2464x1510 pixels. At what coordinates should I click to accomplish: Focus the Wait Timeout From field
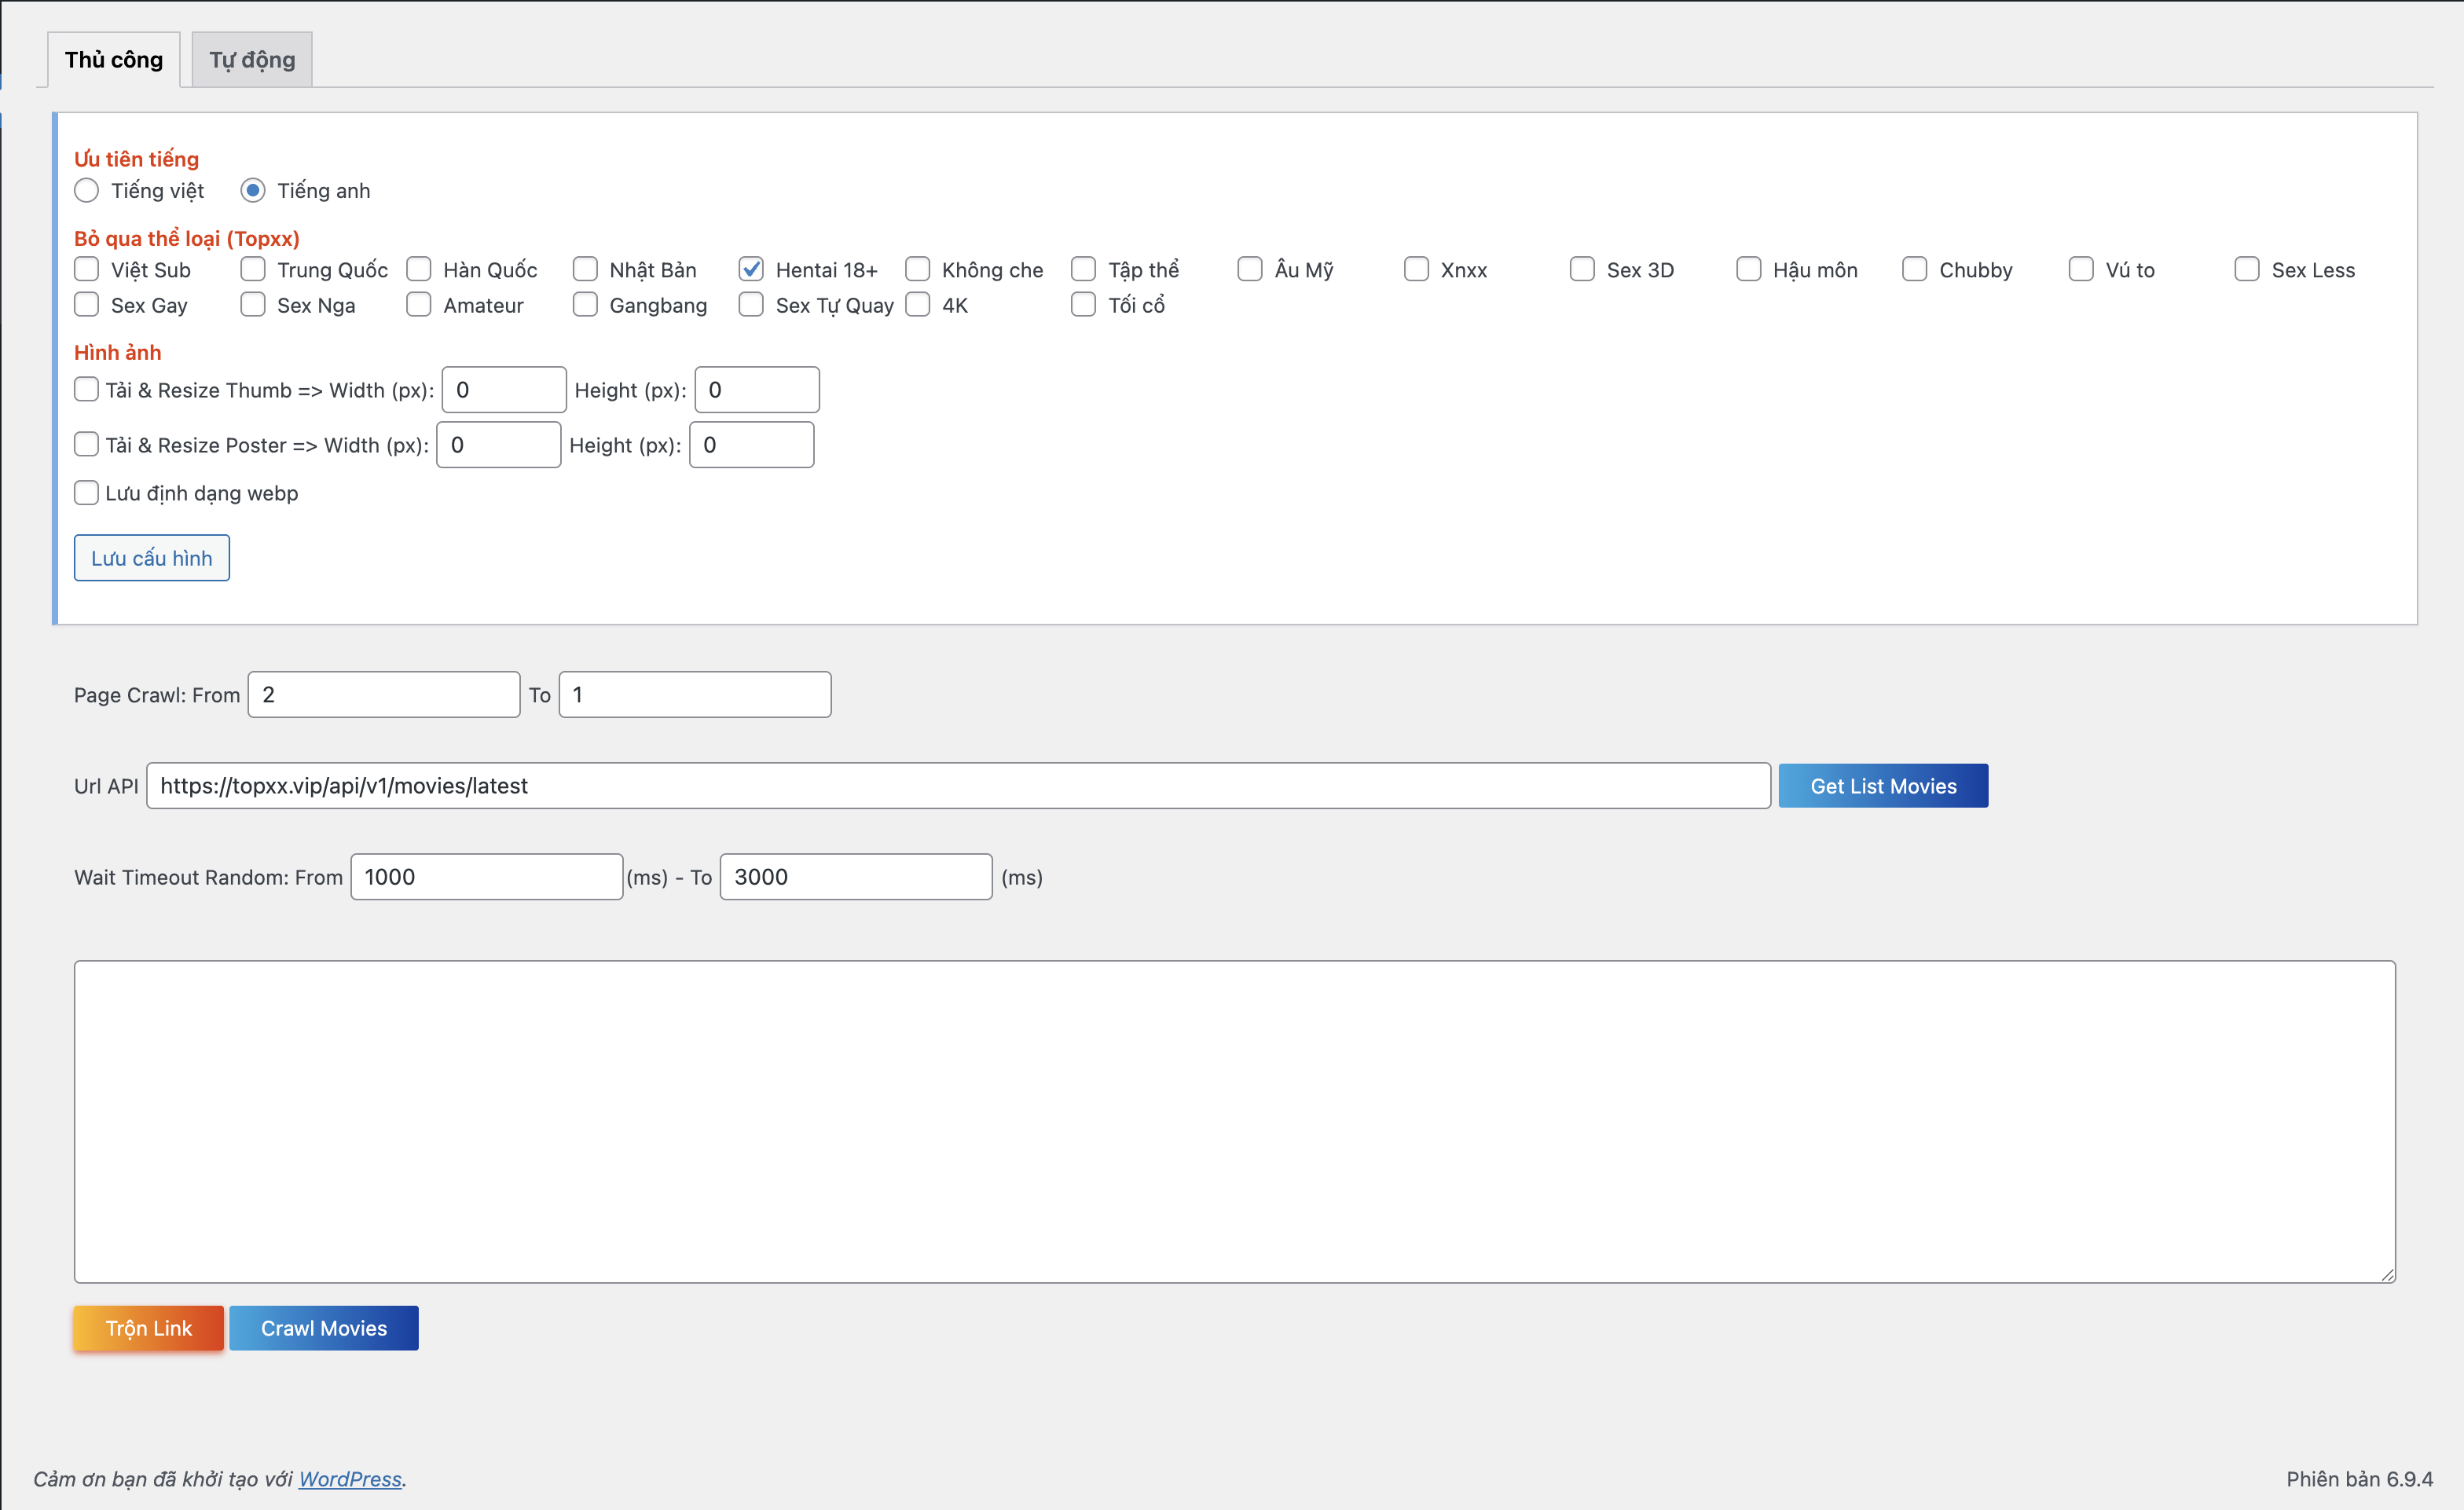point(487,876)
